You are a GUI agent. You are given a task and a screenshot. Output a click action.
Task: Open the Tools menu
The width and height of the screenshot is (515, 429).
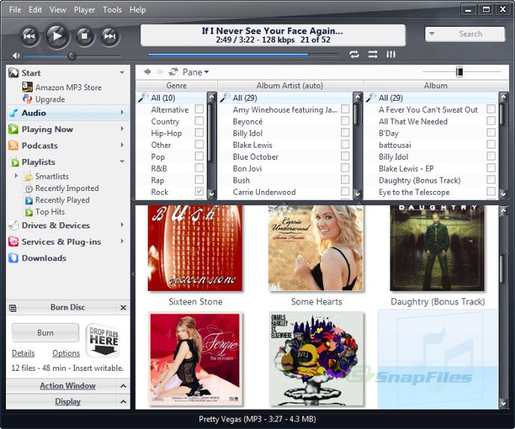[x=112, y=10]
